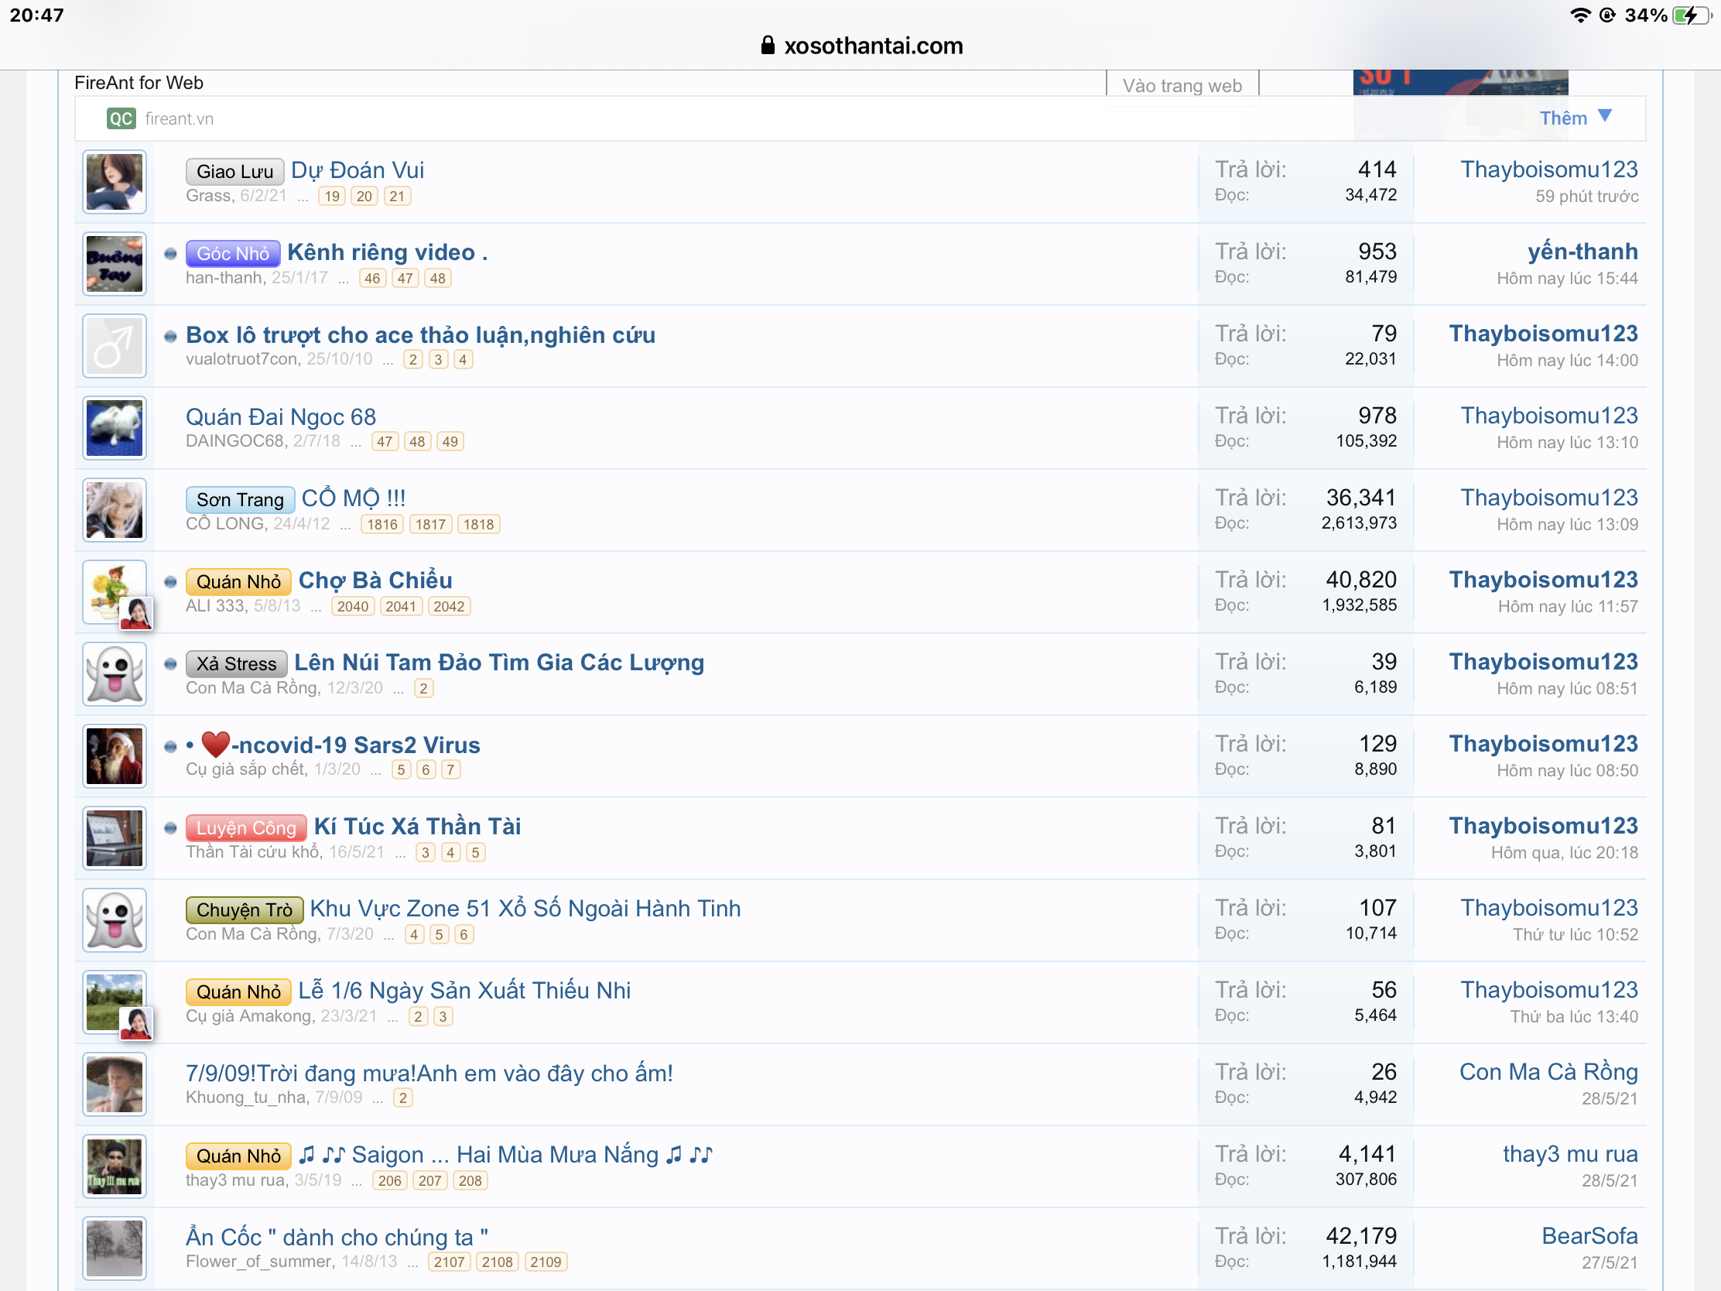Tap the unread dot beside Kênh riêng video
The image size is (1721, 1291).
coord(170,254)
